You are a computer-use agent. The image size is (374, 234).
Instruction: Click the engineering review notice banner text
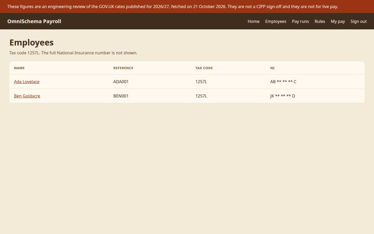[172, 6]
